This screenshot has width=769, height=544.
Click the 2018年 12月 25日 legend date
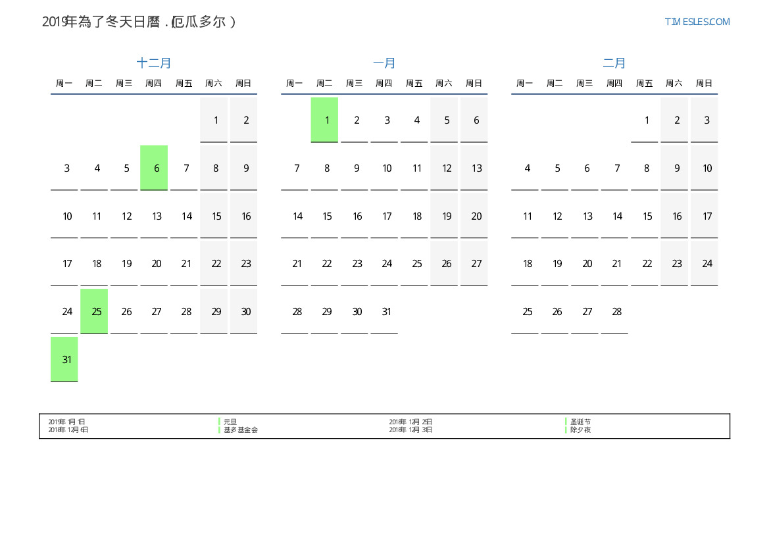tap(410, 422)
